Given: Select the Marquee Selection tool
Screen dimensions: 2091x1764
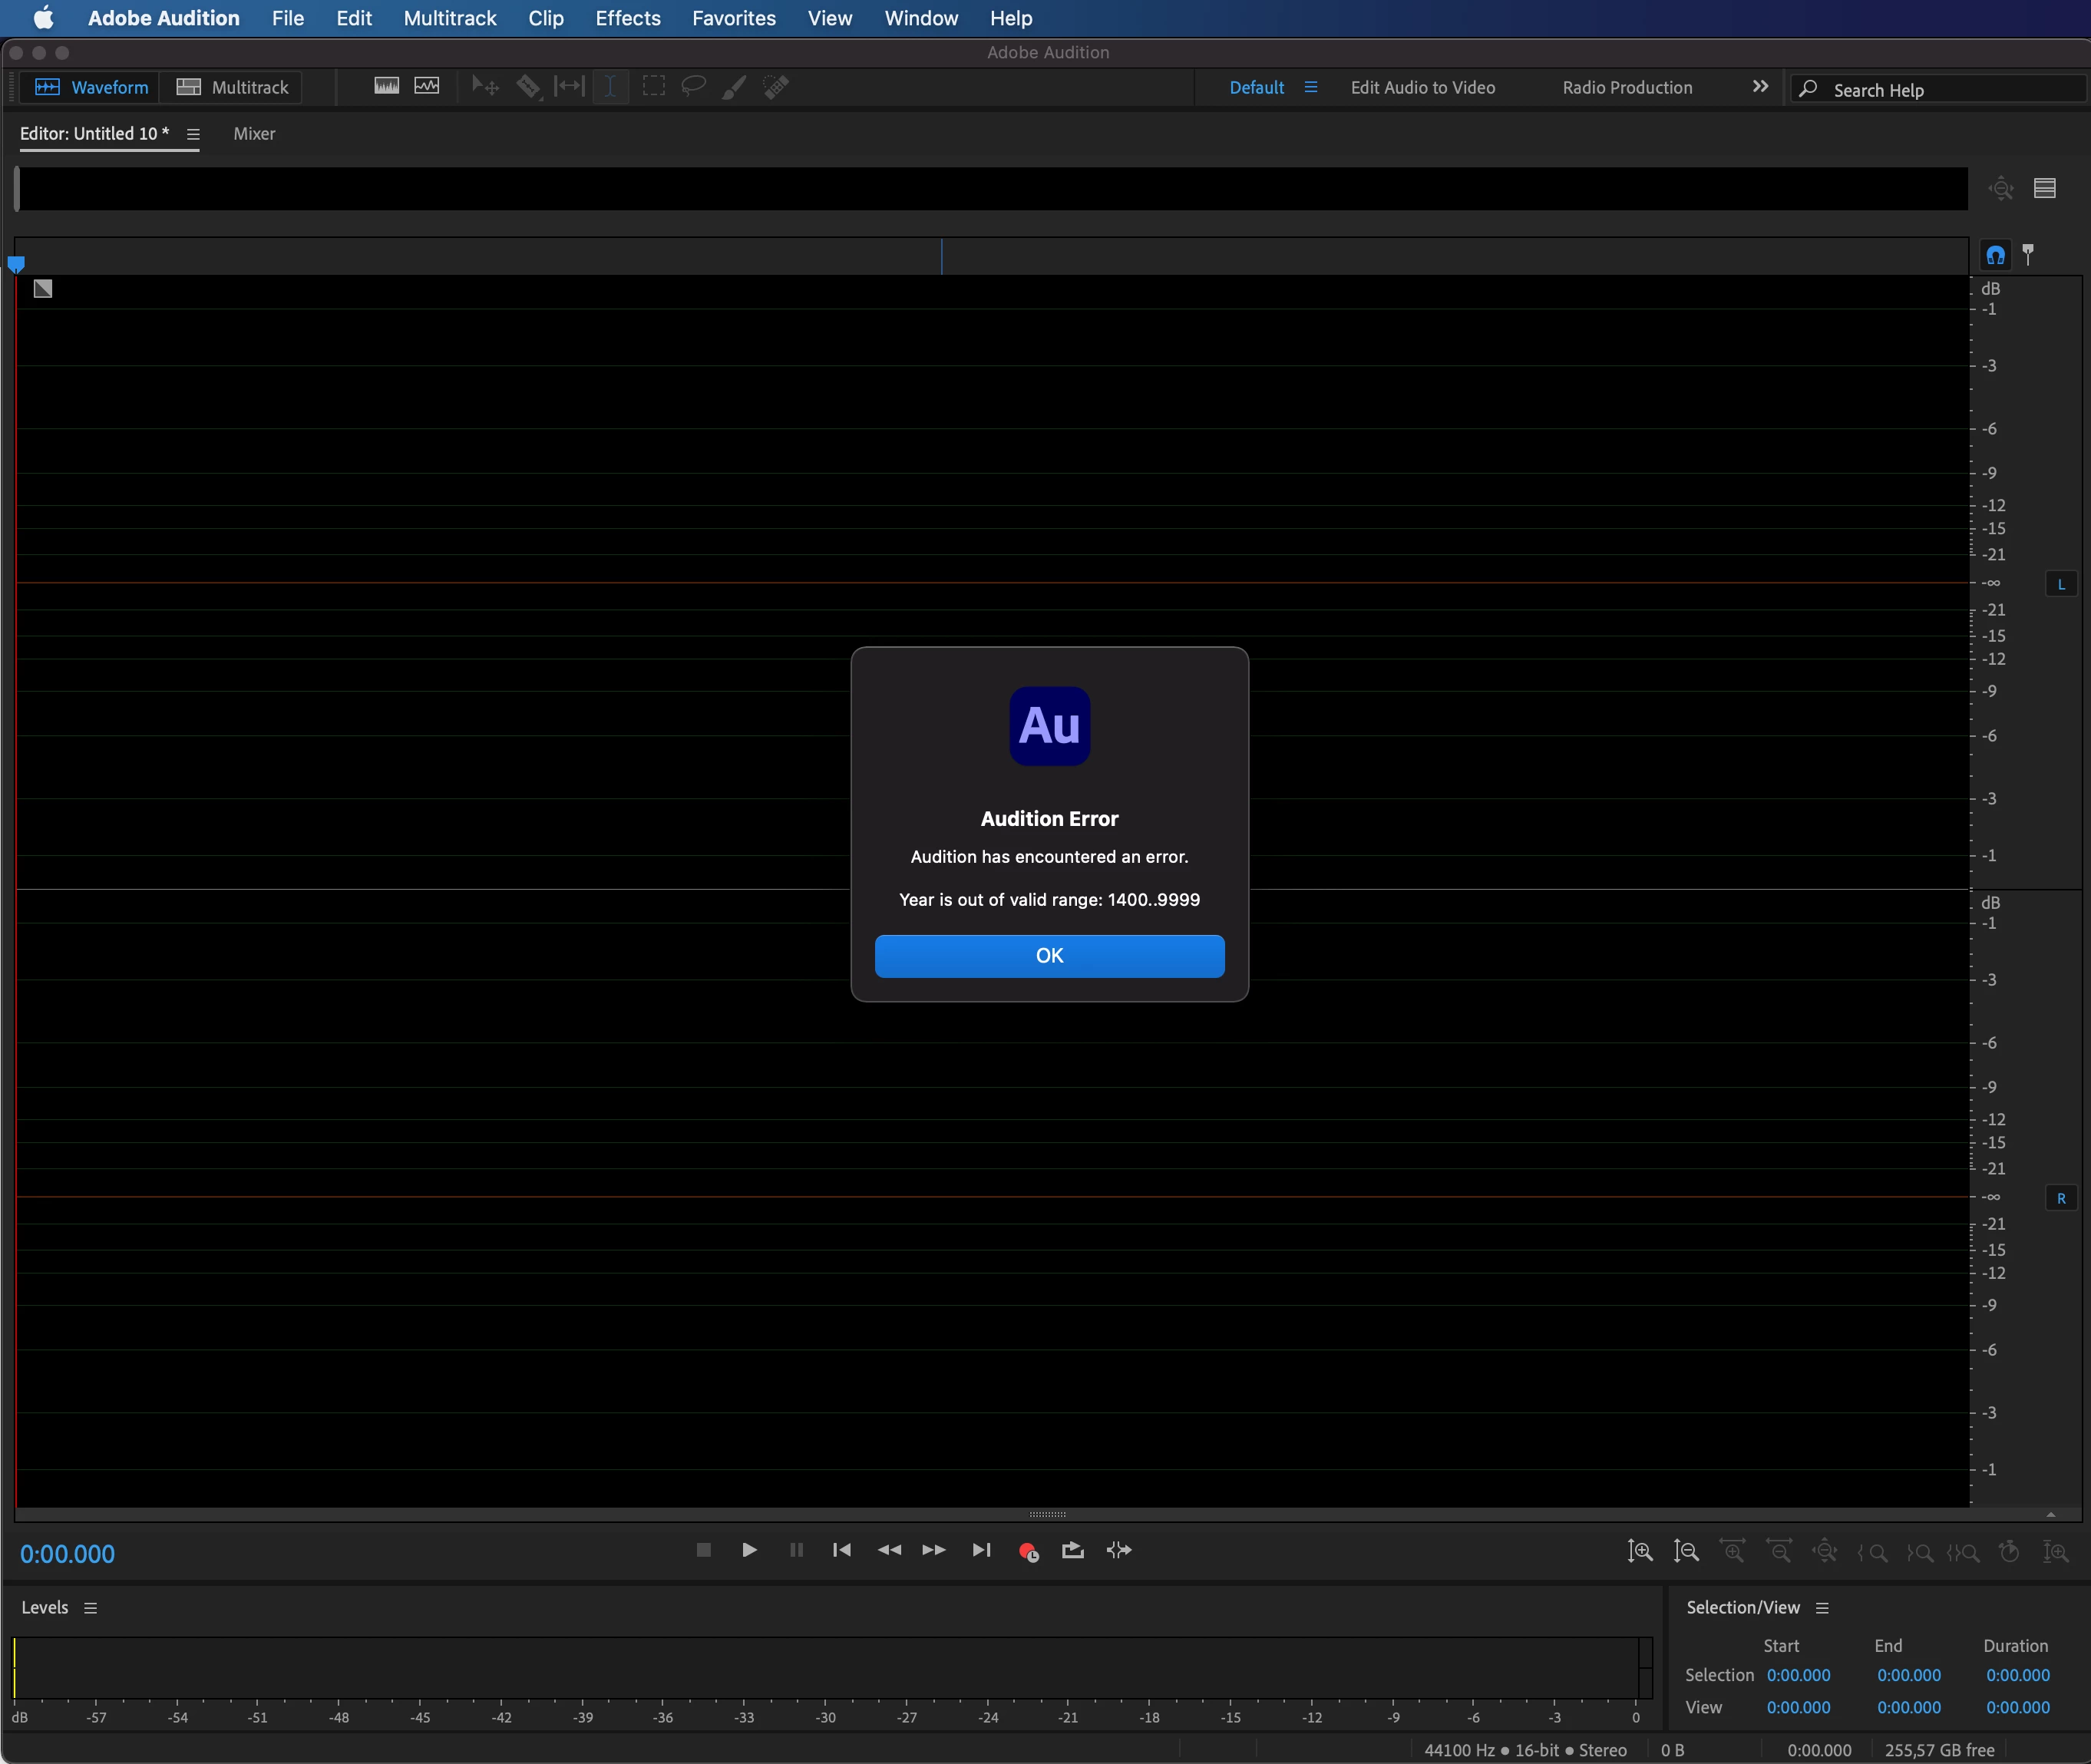Looking at the screenshot, I should coord(653,86).
